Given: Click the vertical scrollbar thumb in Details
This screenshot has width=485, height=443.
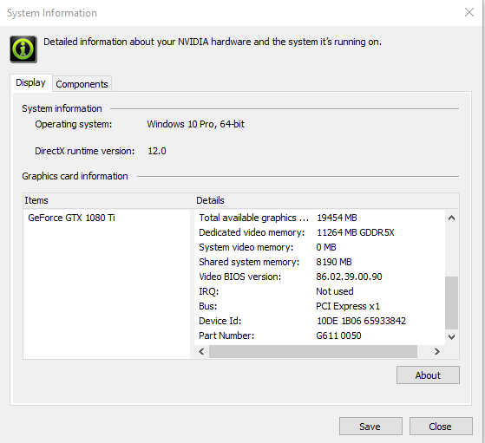Looking at the screenshot, I should 451,303.
